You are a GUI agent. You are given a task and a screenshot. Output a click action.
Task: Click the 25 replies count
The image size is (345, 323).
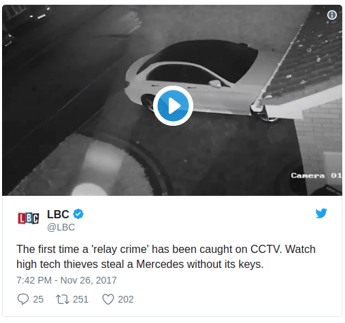click(38, 299)
